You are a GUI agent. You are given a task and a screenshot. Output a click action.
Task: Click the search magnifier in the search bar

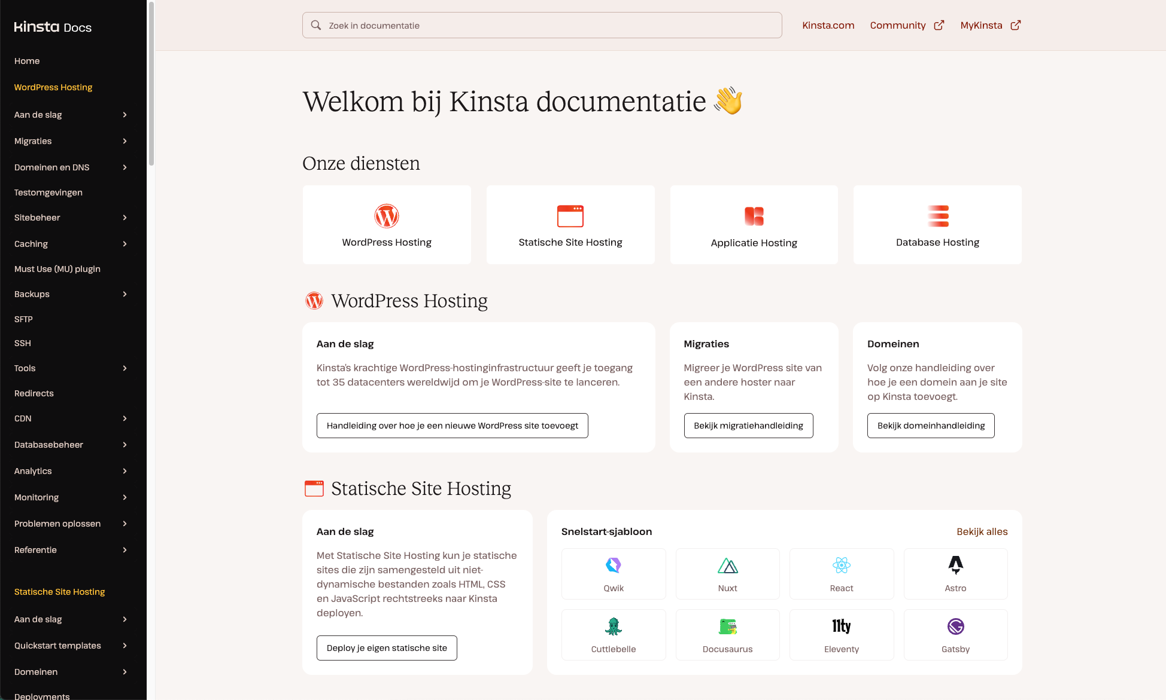315,25
